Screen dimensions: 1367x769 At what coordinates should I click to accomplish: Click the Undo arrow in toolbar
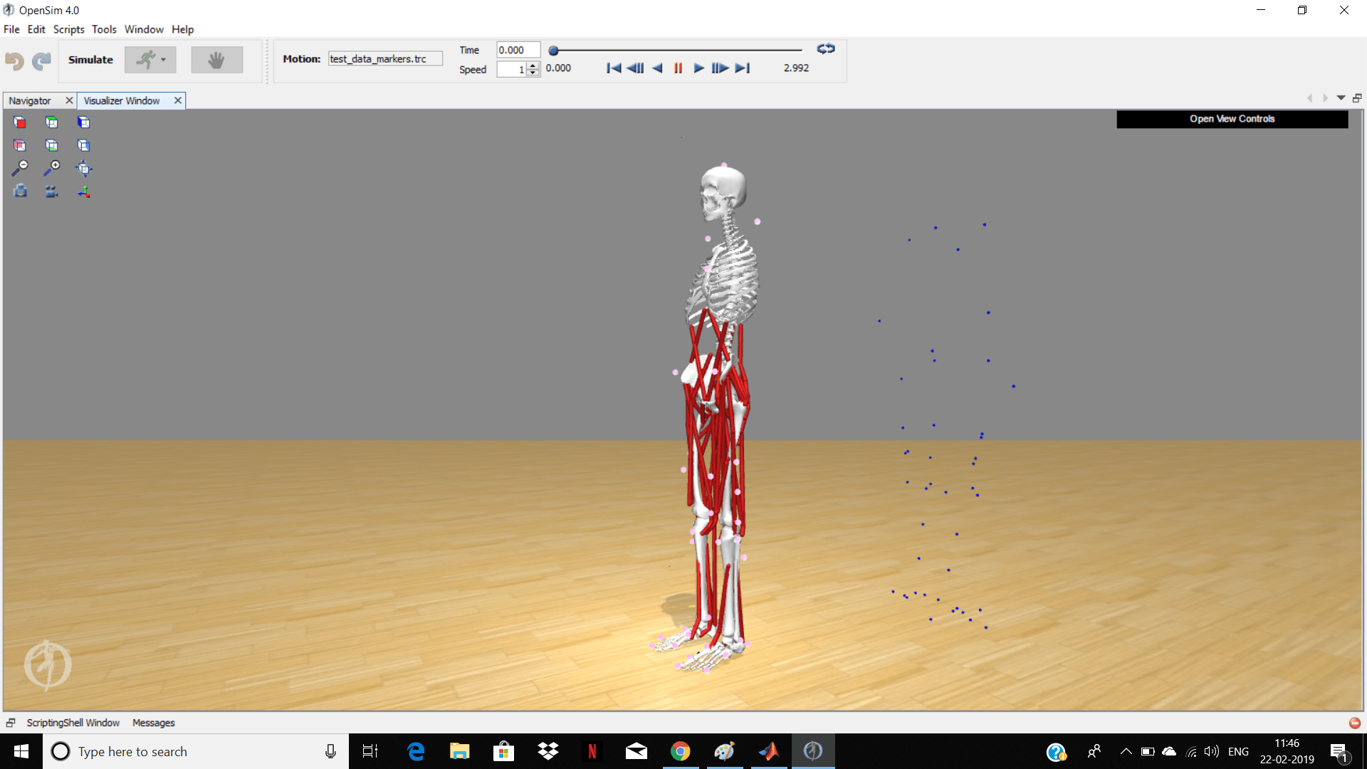coord(14,61)
